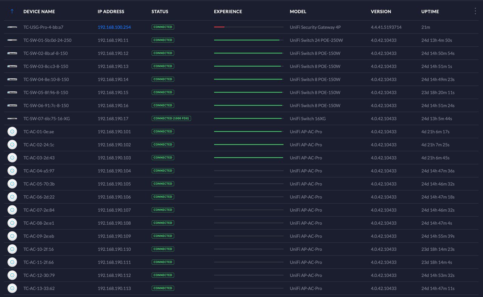This screenshot has width=483, height=297.
Task: Click the red experience bar of the gateway
Action: click(219, 27)
